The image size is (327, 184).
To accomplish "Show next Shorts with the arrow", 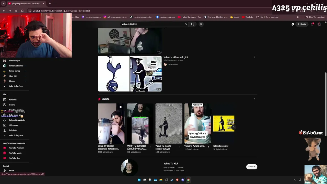I will tap(233, 127).
